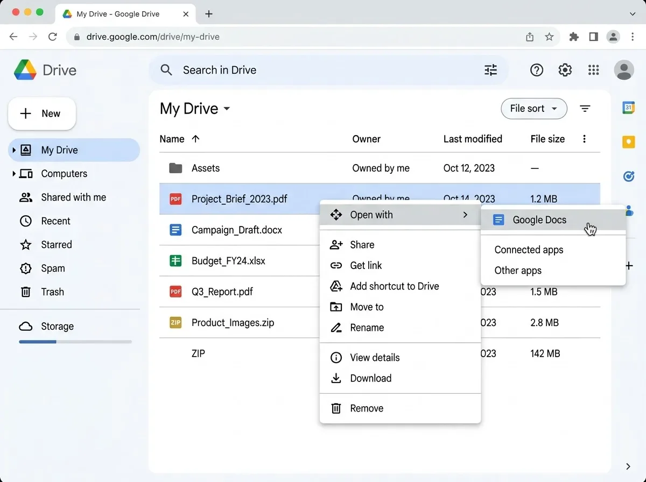
Task: Choose Rename in the context menu
Action: [400, 328]
